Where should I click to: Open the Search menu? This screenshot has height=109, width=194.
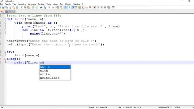click(x=8, y=4)
